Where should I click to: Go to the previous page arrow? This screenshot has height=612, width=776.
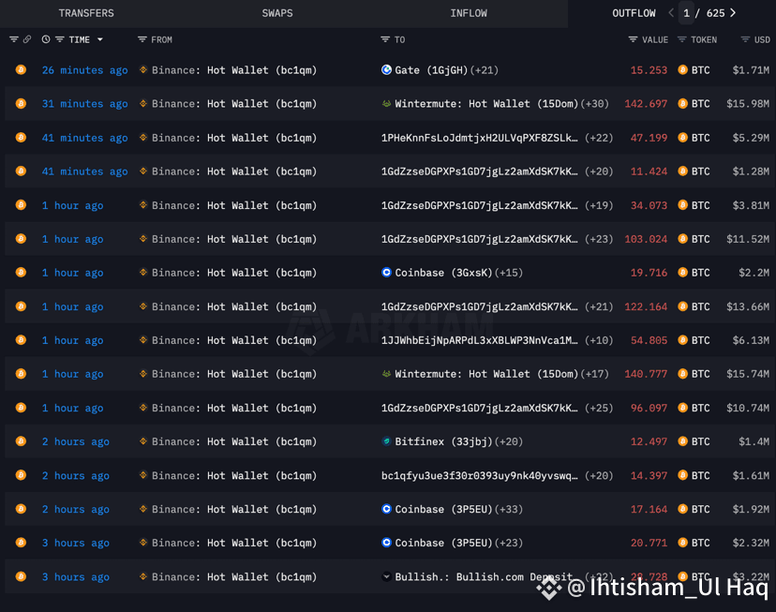[x=671, y=13]
